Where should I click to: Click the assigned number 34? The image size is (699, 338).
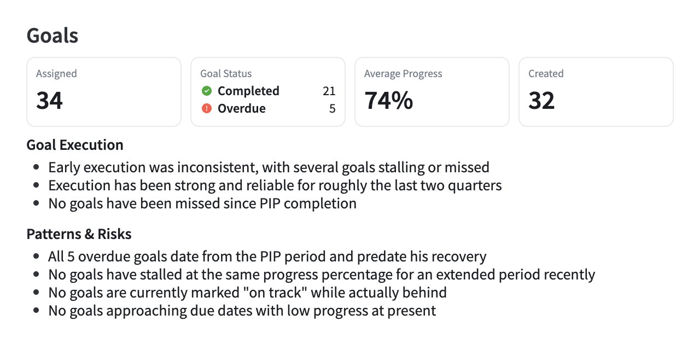(50, 101)
